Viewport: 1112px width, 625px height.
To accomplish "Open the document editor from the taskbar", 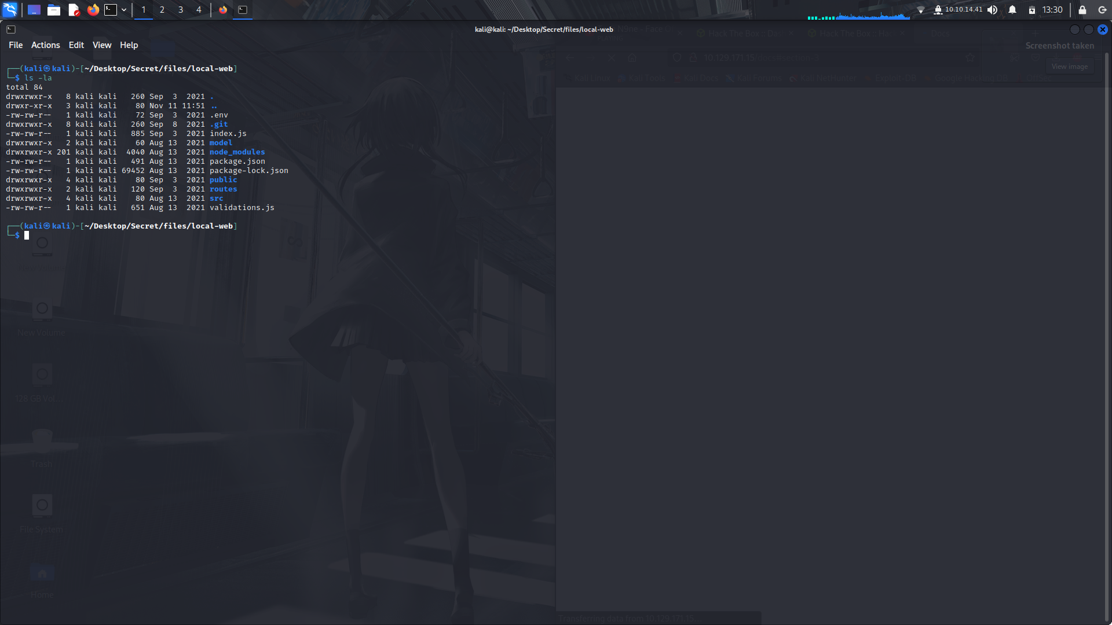I will tap(74, 10).
